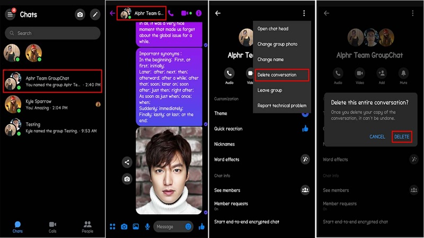Open the portrait photo in the chat
424x238 pixels.
(x=169, y=170)
